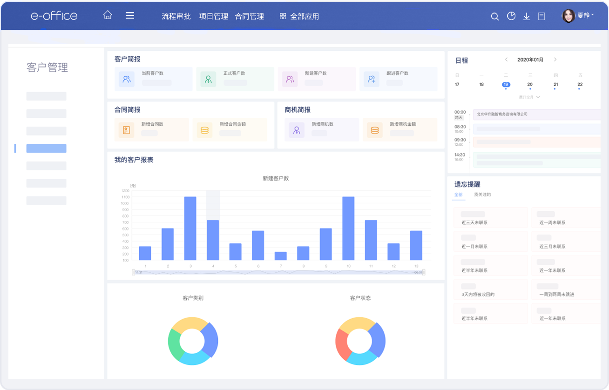This screenshot has width=609, height=390.
Task: Open 流程审批 in top navigation
Action: point(176,16)
